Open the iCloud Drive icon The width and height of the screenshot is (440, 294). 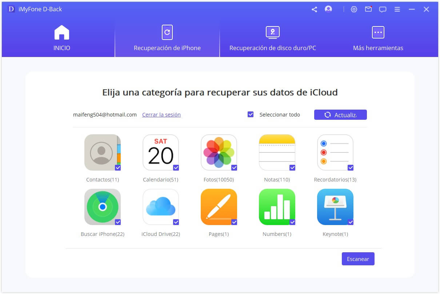160,207
